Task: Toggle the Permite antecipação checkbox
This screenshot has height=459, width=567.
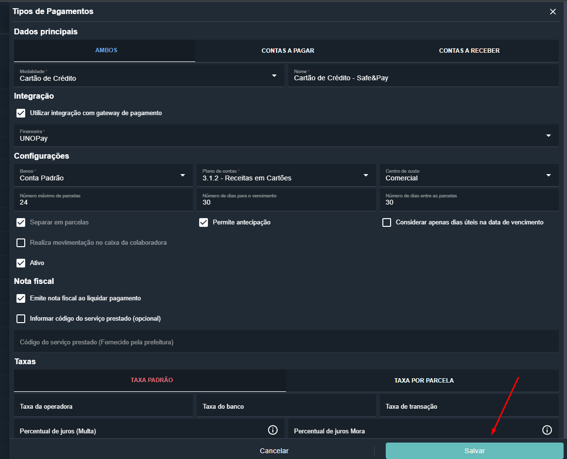Action: pyautogui.click(x=204, y=222)
